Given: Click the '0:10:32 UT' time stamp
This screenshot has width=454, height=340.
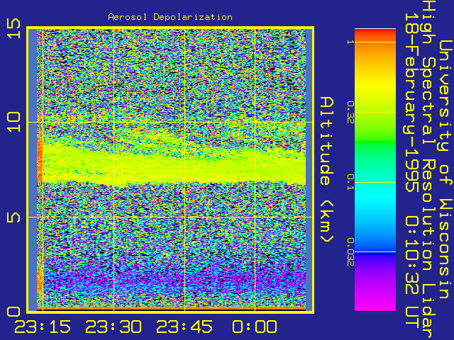Looking at the screenshot, I should [411, 272].
